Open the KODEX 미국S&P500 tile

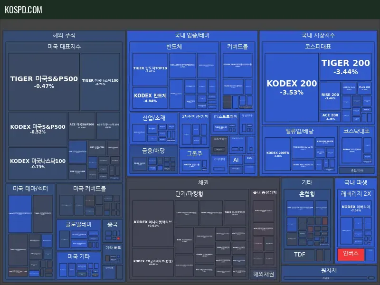[38, 129]
